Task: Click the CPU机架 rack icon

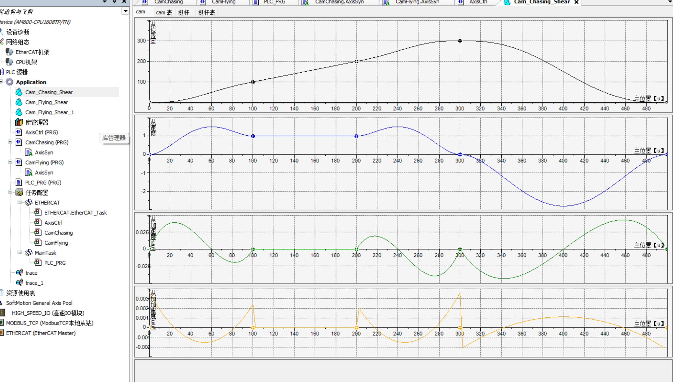Action: click(x=10, y=62)
